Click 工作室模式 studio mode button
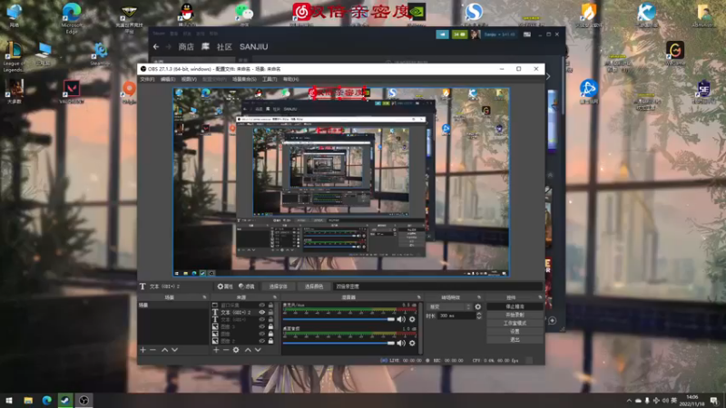The image size is (726, 408). coord(515,324)
